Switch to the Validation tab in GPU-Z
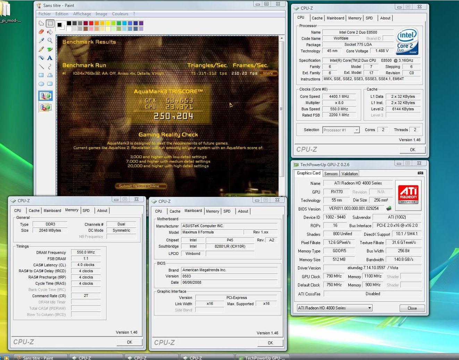459x360 pixels. (349, 174)
